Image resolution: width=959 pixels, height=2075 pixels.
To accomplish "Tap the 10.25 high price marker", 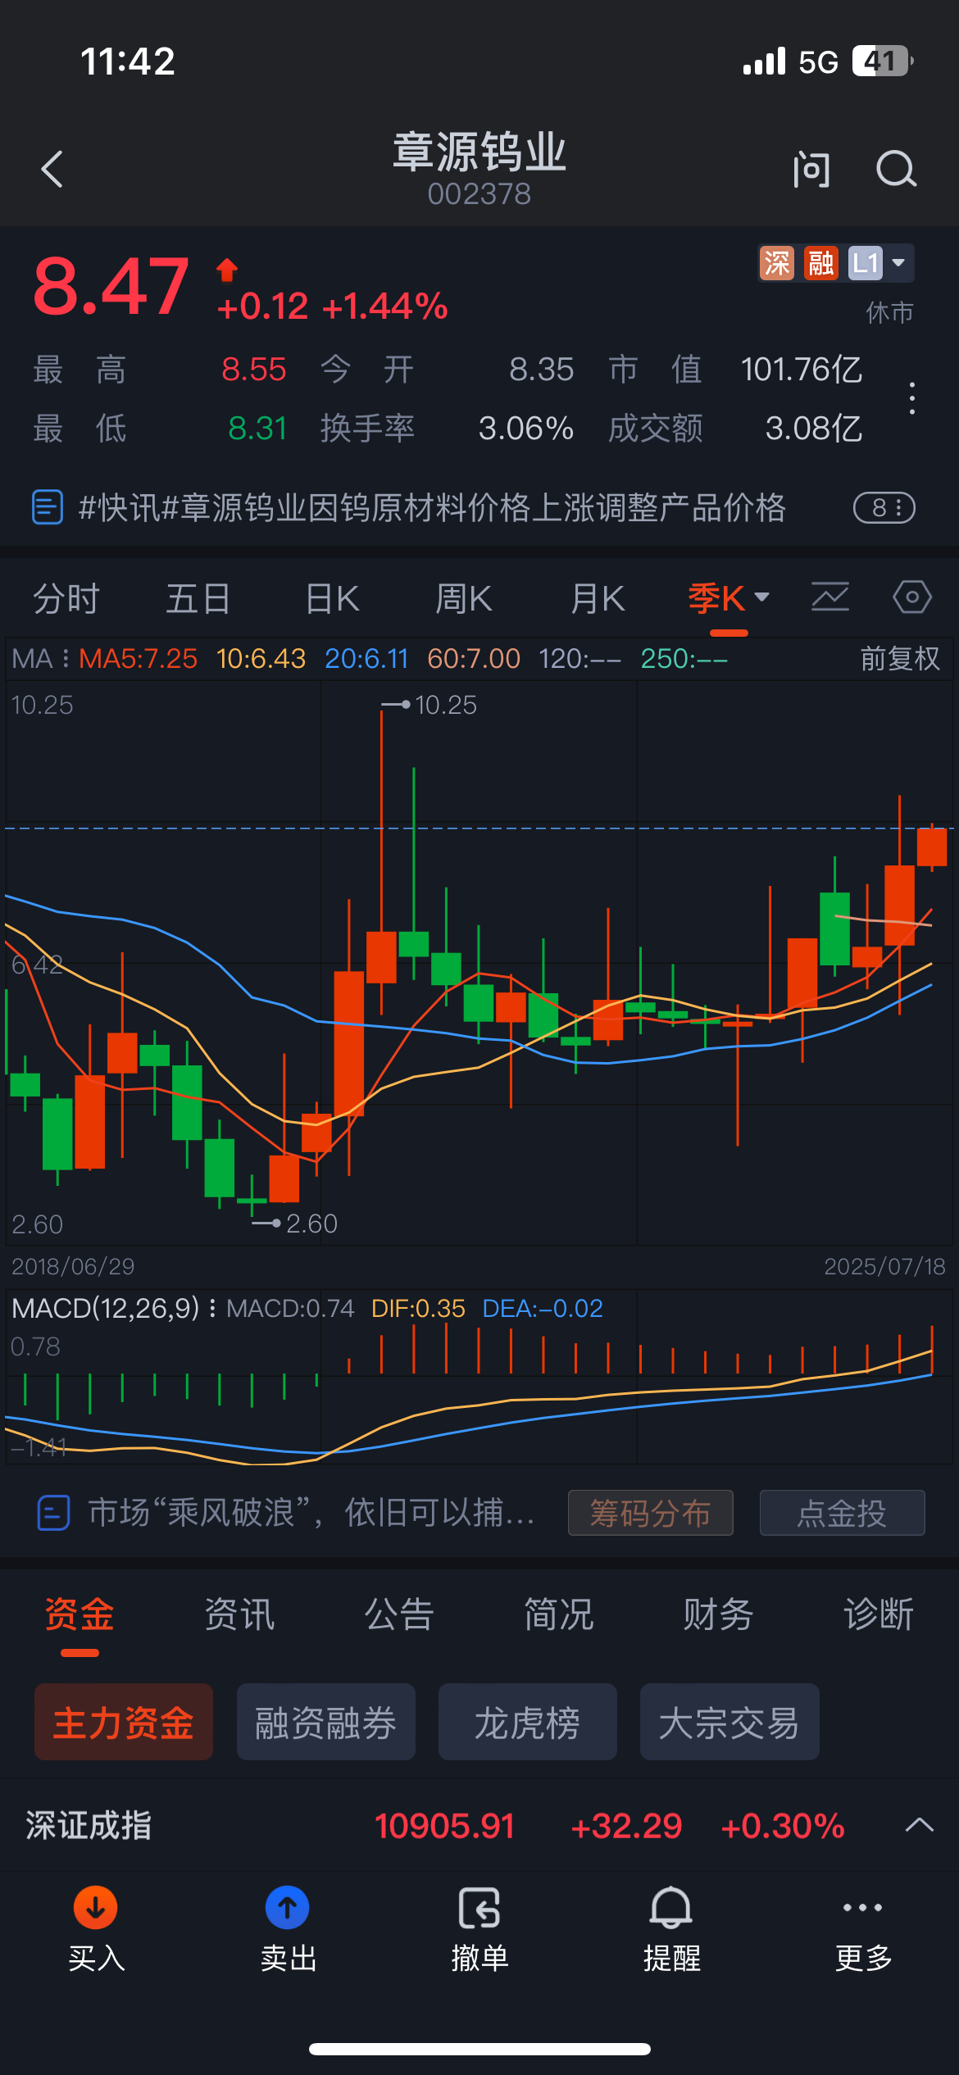I will [430, 705].
